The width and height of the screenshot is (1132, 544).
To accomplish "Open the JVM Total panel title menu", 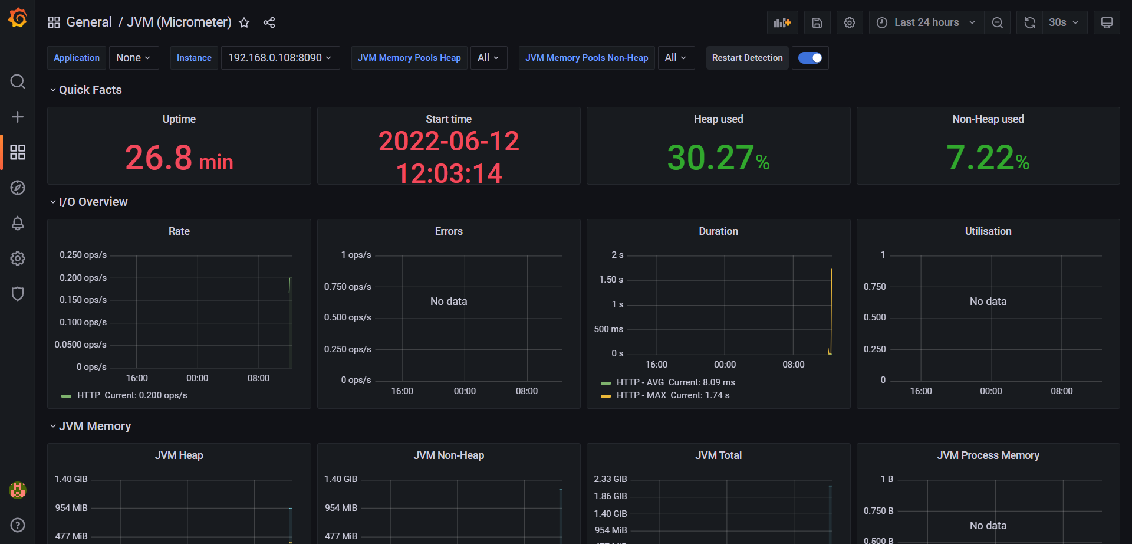I will click(718, 455).
